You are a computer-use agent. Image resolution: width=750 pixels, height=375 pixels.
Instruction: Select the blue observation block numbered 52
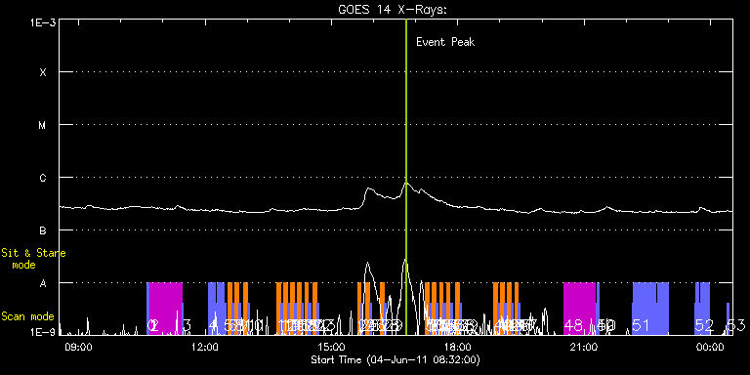(x=702, y=309)
